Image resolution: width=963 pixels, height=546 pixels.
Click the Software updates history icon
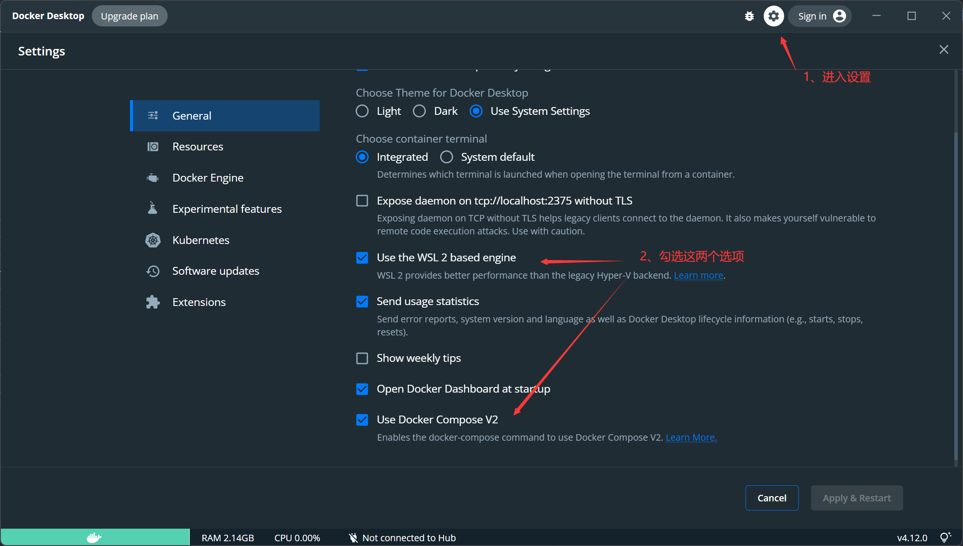pos(153,271)
